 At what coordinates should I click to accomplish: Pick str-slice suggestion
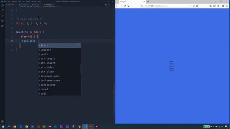point(60,72)
